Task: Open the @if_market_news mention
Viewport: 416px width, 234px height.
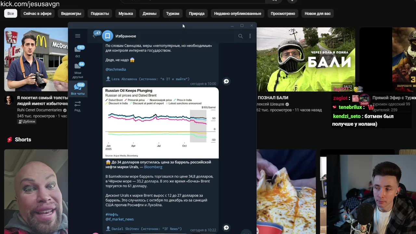Action: coord(120,219)
